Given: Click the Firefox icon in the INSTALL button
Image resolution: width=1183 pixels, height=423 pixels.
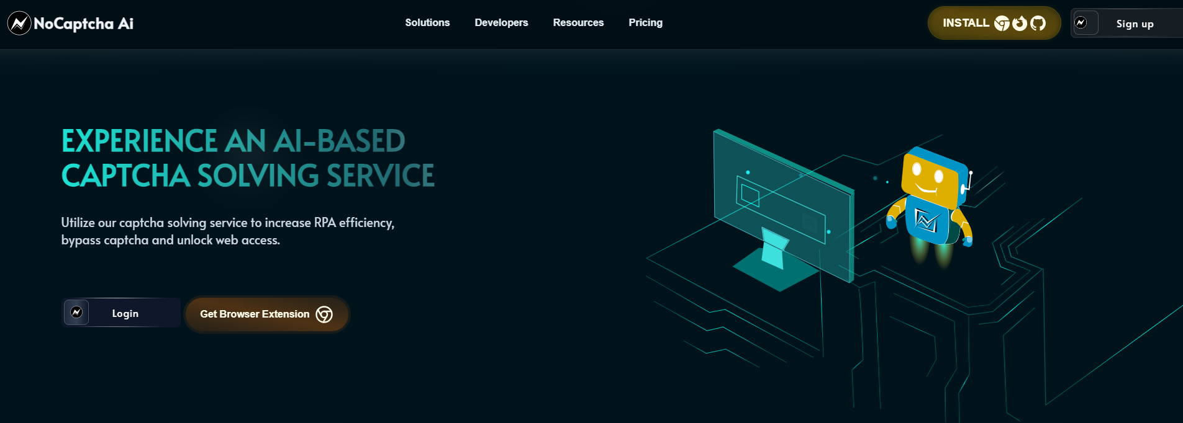Looking at the screenshot, I should (x=1020, y=24).
